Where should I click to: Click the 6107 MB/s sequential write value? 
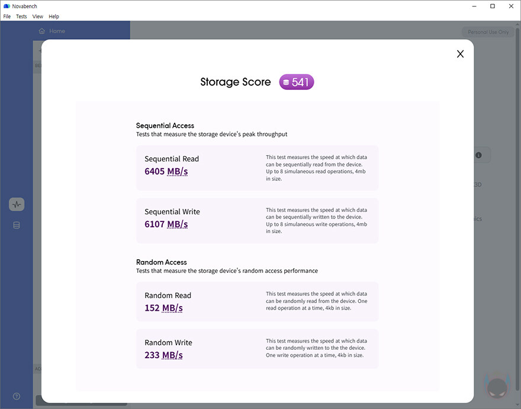166,224
